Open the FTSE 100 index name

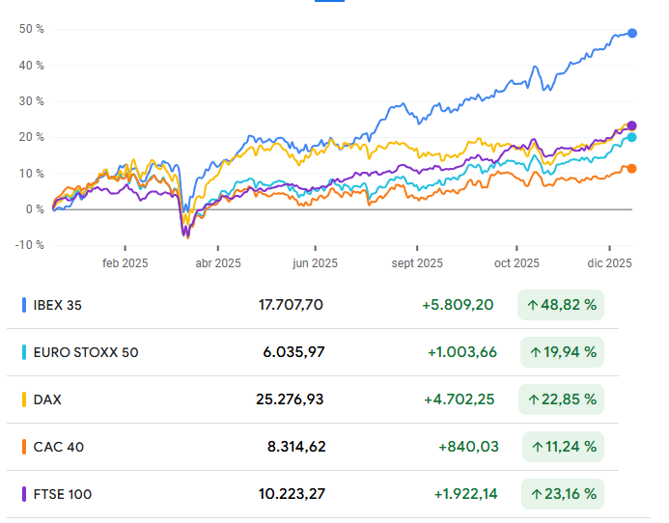63,494
